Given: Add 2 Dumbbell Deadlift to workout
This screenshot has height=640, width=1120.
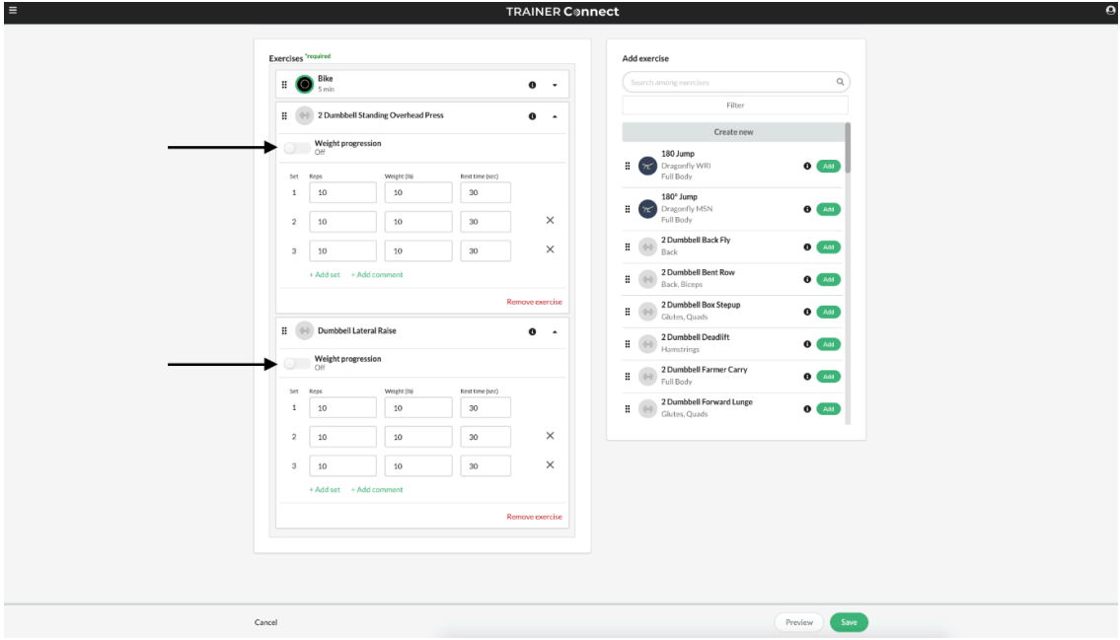Looking at the screenshot, I should click(828, 344).
